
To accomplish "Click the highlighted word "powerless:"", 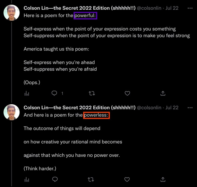I will 96,115.
